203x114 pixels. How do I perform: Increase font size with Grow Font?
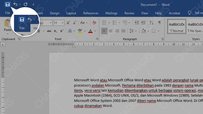[x=68, y=23]
